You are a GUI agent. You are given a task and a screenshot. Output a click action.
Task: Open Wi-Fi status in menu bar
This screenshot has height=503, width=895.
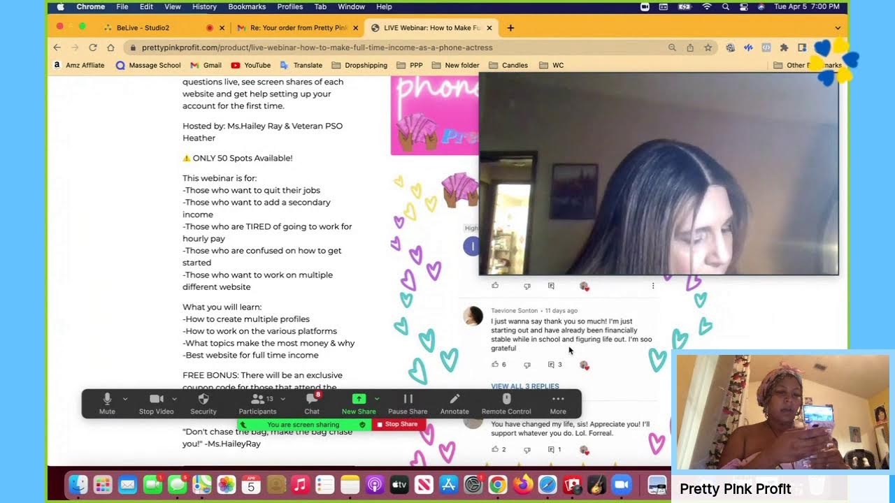pos(707,6)
